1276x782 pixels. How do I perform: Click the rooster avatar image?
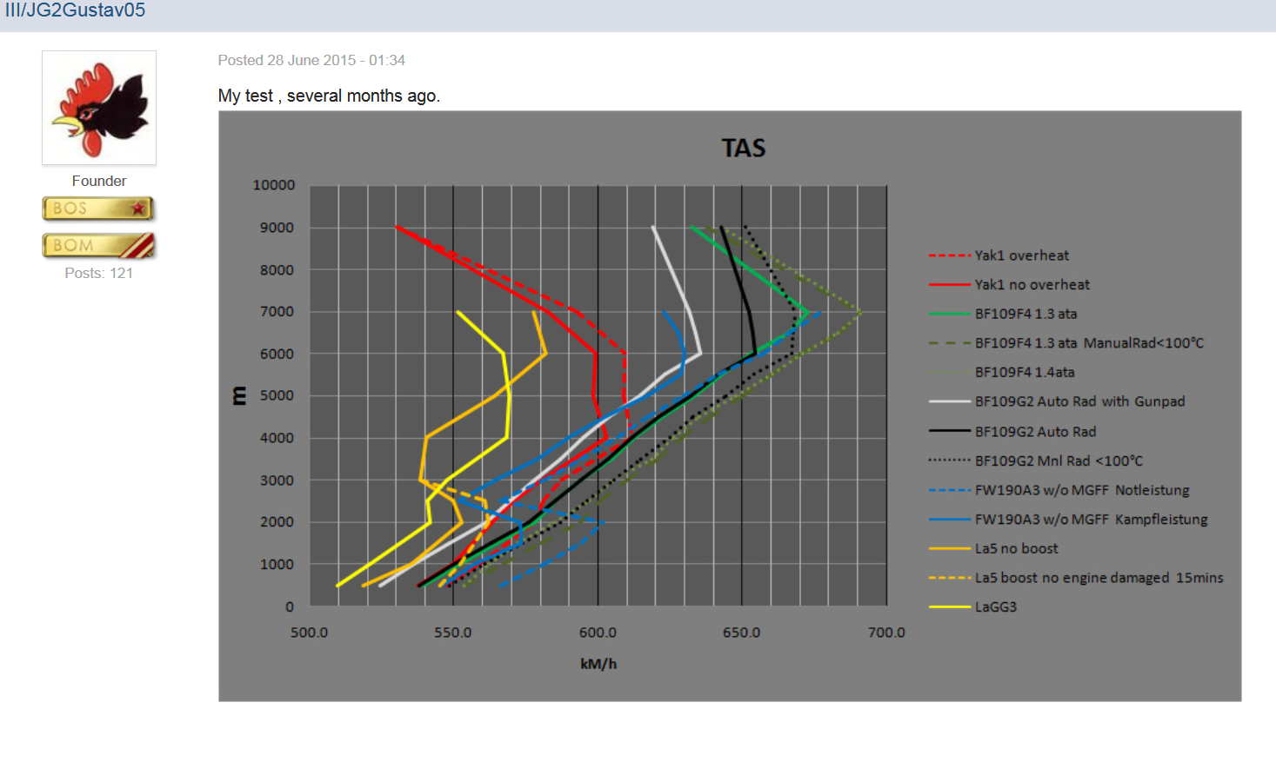point(99,108)
